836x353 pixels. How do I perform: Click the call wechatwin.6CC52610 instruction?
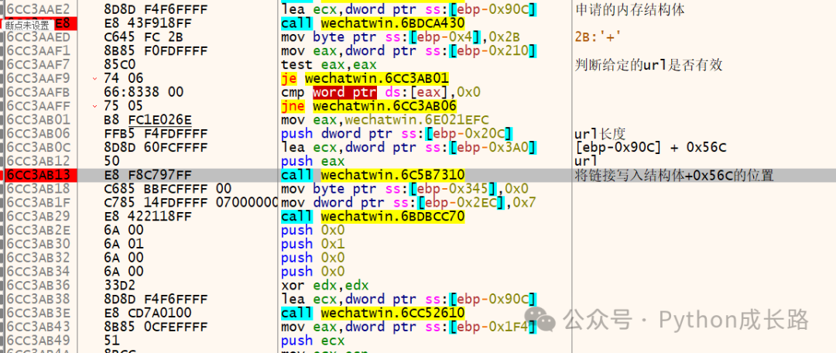click(372, 313)
